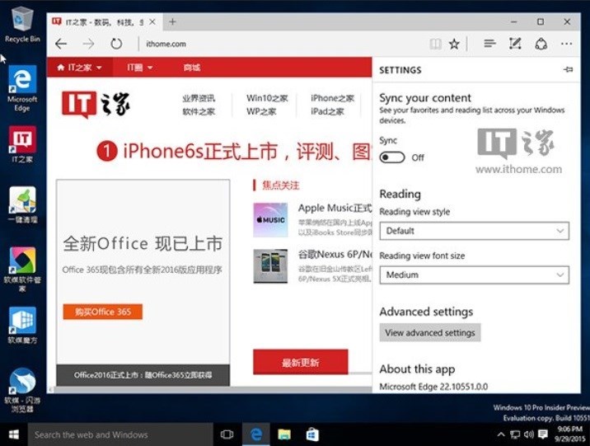Open the Share icon in Edge
The width and height of the screenshot is (590, 446).
pos(541,44)
